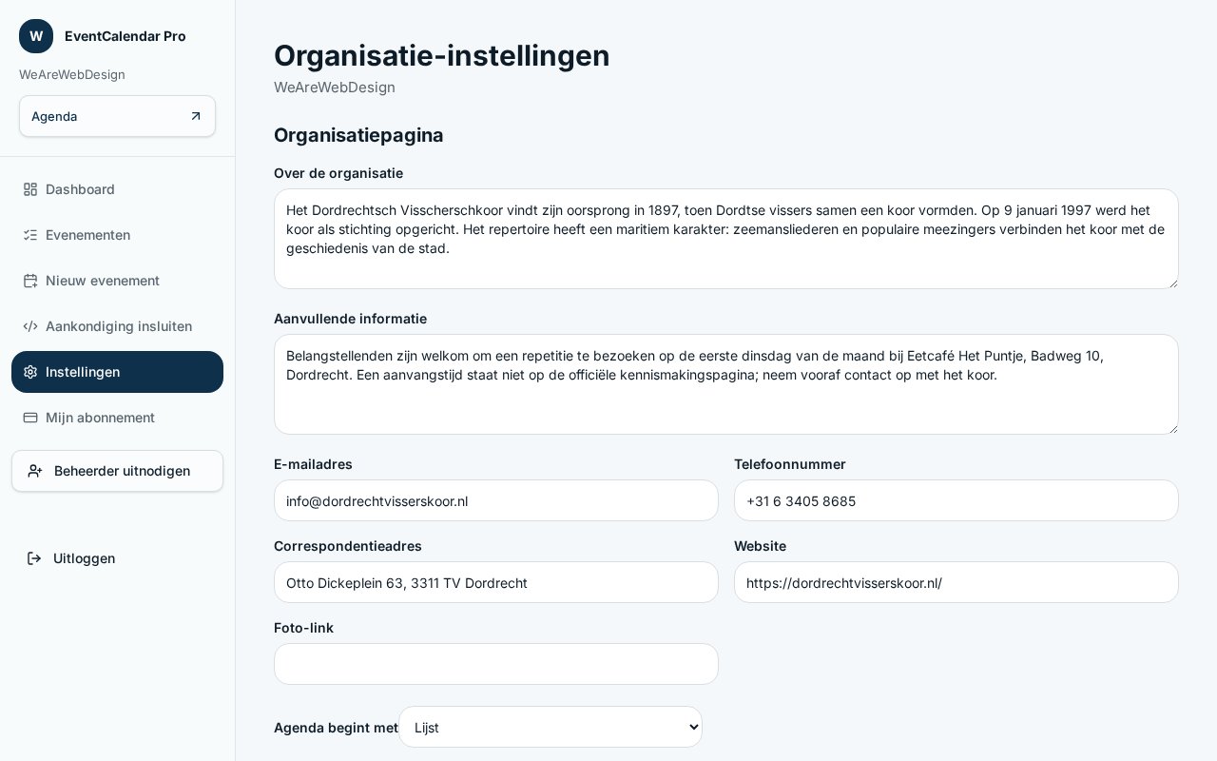This screenshot has width=1217, height=761.
Task: Click the WeAreWebDesign label in the sidebar
Action: (72, 74)
